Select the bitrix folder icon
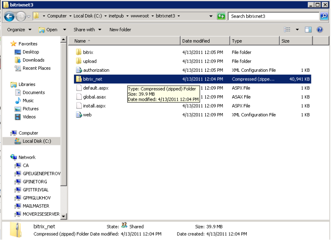This screenshot has width=331, height=240. pos(79,52)
